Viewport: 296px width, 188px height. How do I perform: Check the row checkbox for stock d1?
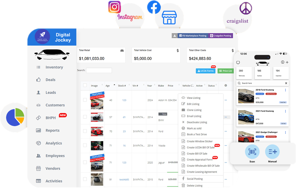pos(85,117)
